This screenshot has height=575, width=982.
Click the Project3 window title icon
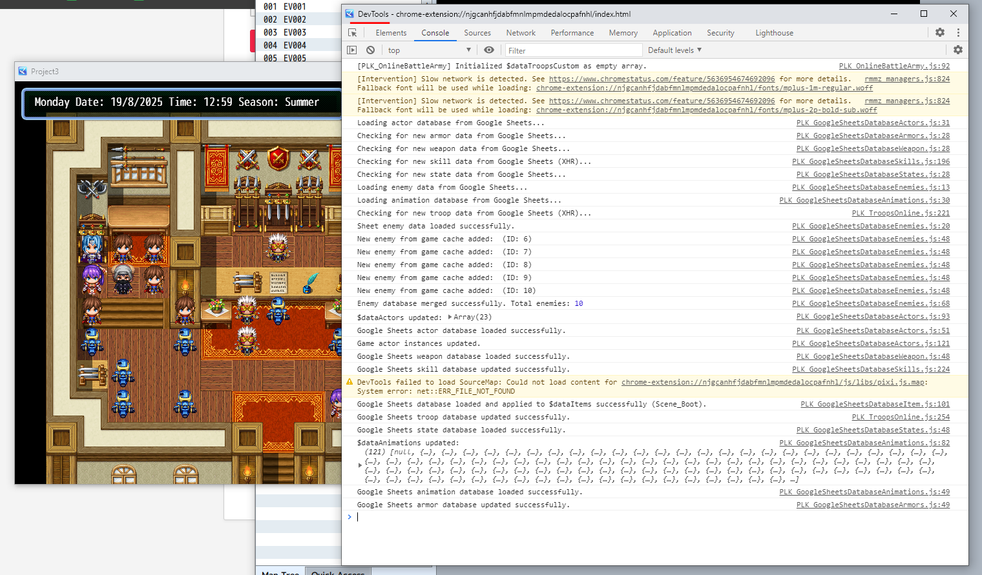click(x=23, y=71)
